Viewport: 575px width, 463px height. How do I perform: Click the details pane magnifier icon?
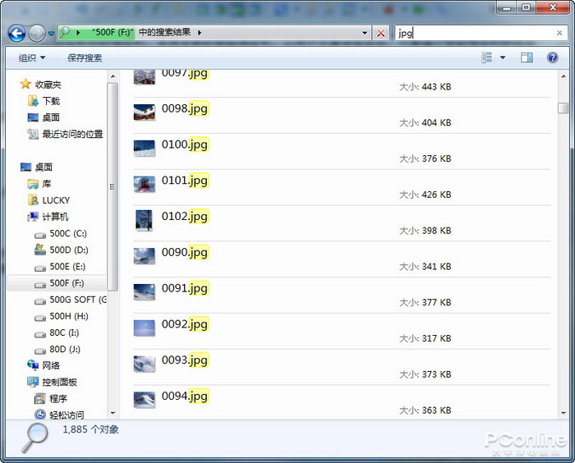click(34, 438)
